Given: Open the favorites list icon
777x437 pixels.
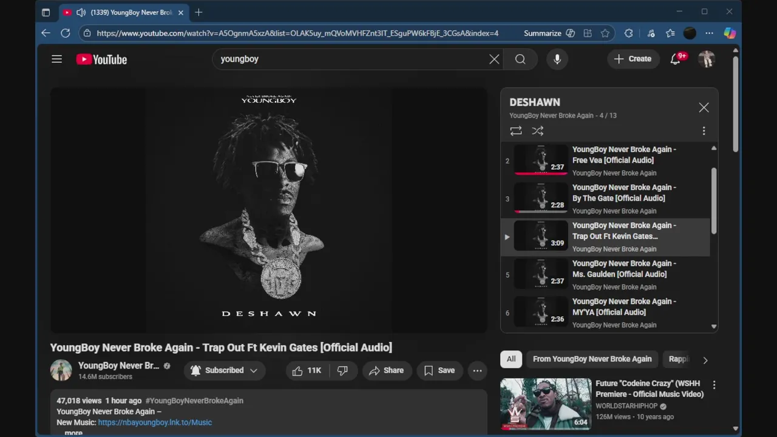Looking at the screenshot, I should pyautogui.click(x=670, y=33).
